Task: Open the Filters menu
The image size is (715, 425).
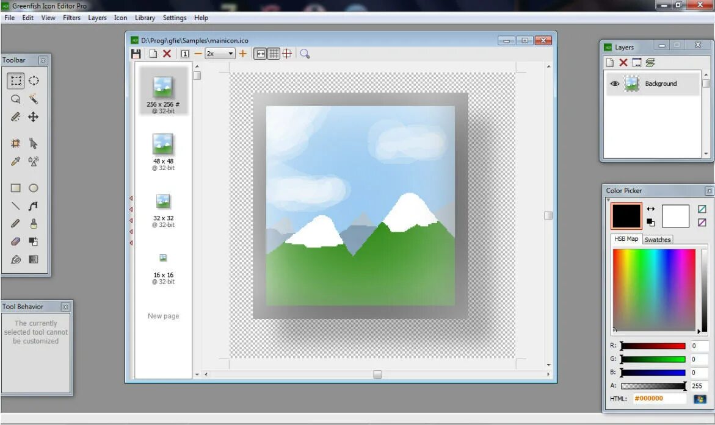Action: tap(71, 18)
